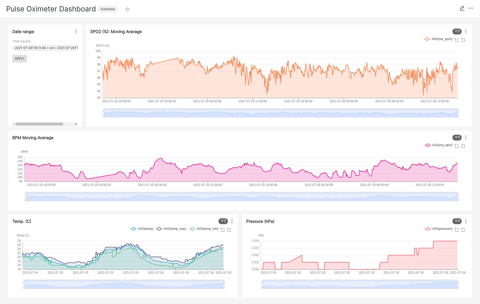
Task: Click the SPO2 chart zoom area icon
Action: point(457,40)
